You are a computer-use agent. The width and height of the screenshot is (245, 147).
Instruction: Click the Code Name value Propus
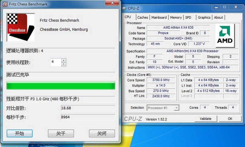click(x=163, y=33)
